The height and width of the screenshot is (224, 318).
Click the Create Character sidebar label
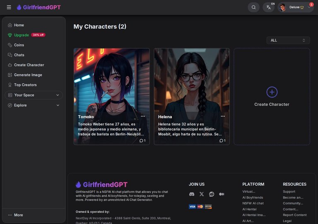tap(29, 65)
